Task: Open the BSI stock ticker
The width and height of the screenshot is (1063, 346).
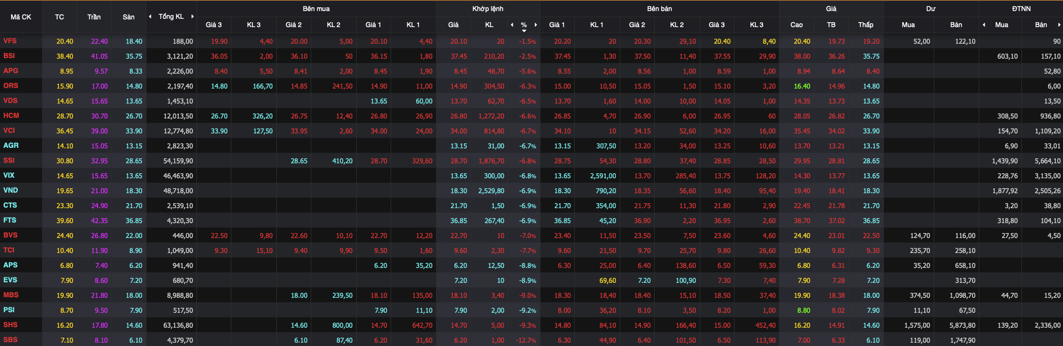Action: [9, 56]
